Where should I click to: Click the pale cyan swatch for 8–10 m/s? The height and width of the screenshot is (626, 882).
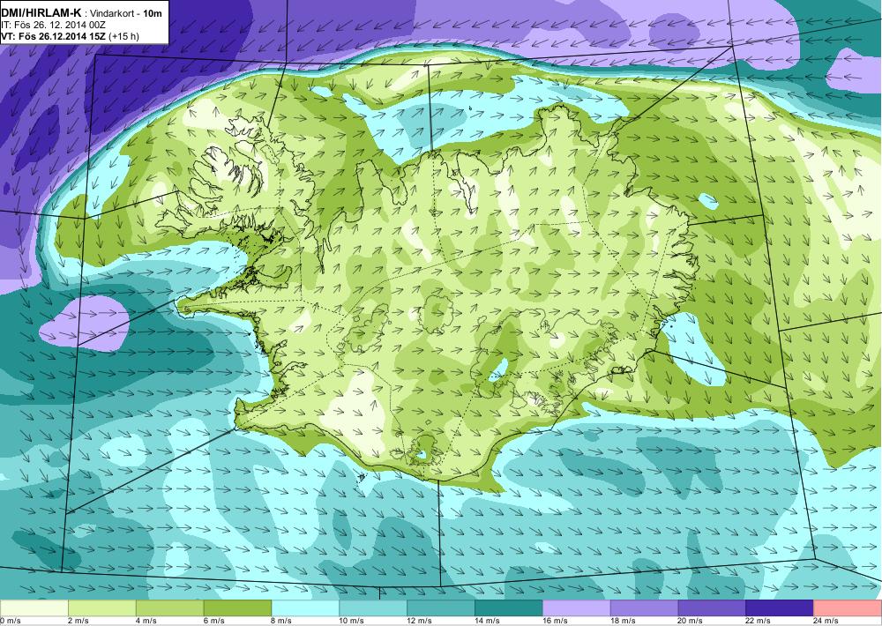[305, 608]
